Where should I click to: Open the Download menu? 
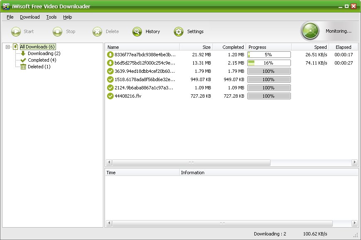[30, 17]
